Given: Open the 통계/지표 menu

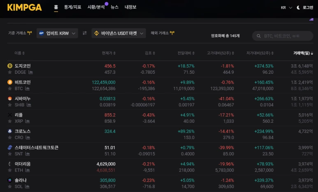Looking at the screenshot, I should tap(72, 7).
